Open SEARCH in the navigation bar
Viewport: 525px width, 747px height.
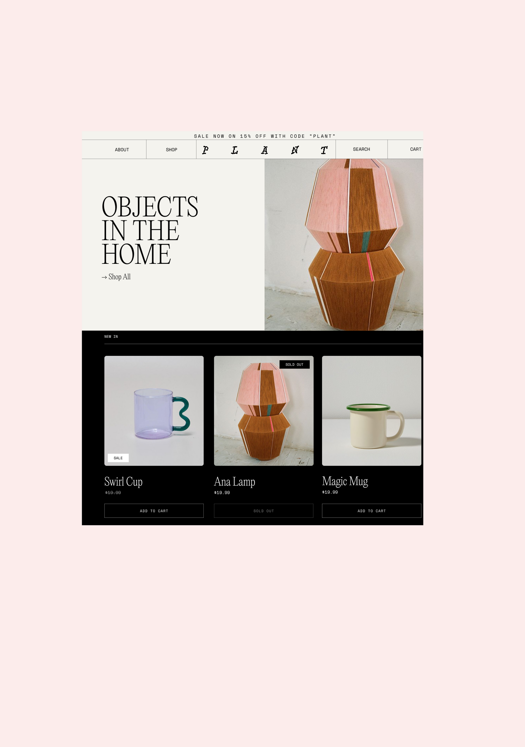coord(362,149)
